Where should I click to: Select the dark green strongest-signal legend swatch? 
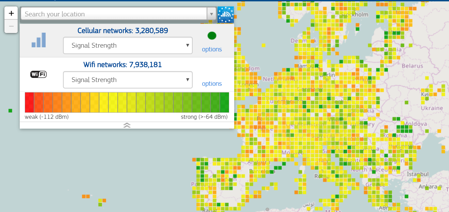point(224,102)
